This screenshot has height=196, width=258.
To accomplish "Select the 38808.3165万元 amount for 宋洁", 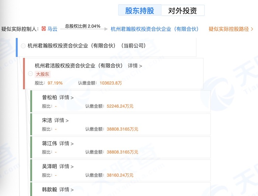I will click(x=122, y=129).
